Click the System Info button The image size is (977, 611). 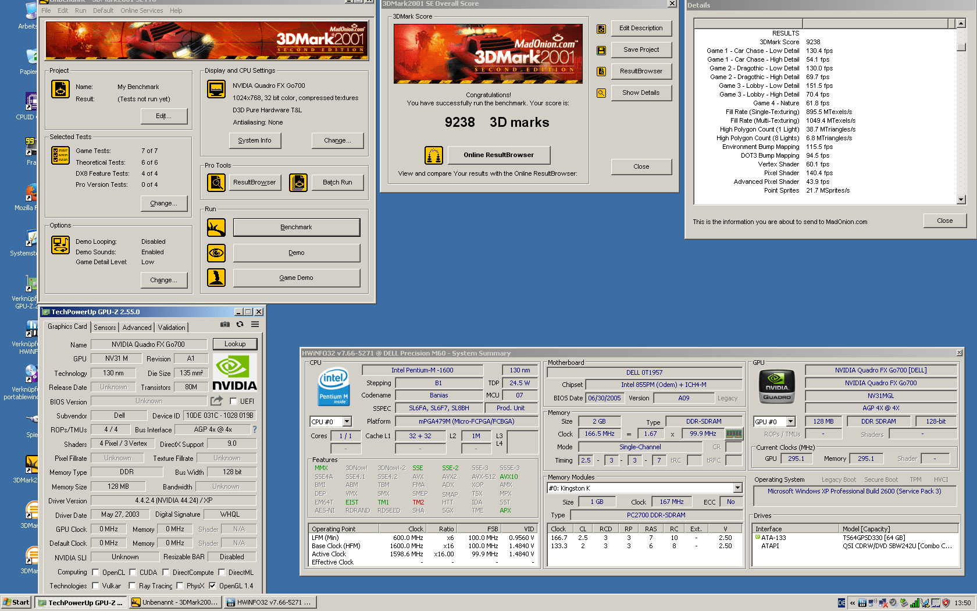click(255, 141)
